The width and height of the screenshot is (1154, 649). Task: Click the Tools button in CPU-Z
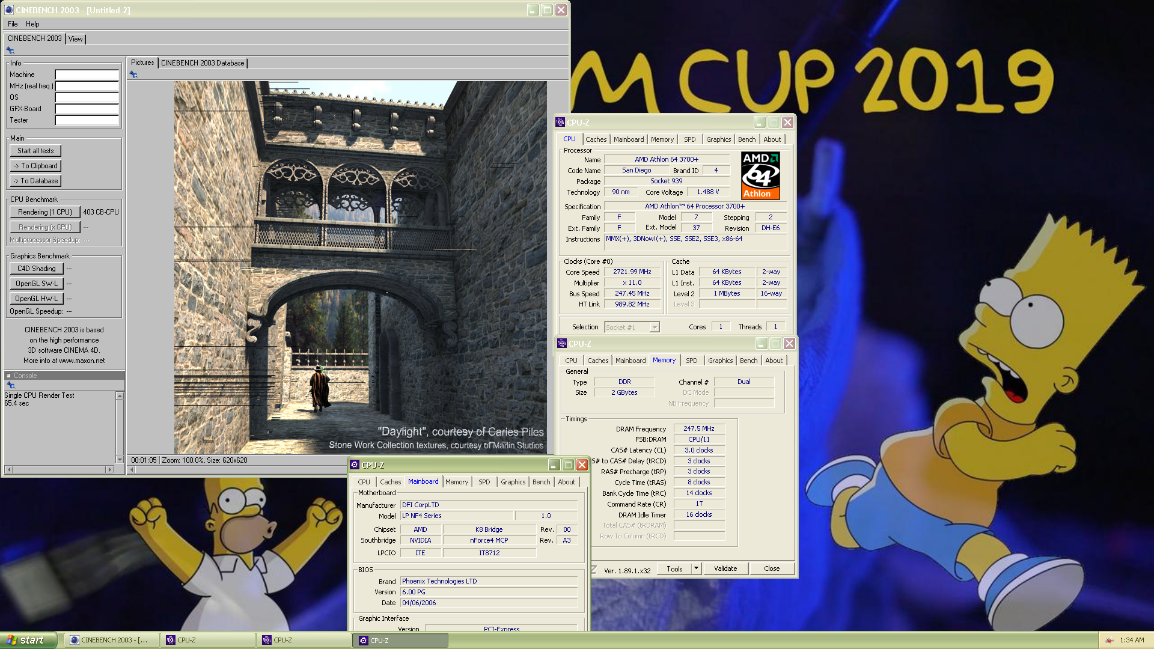674,568
